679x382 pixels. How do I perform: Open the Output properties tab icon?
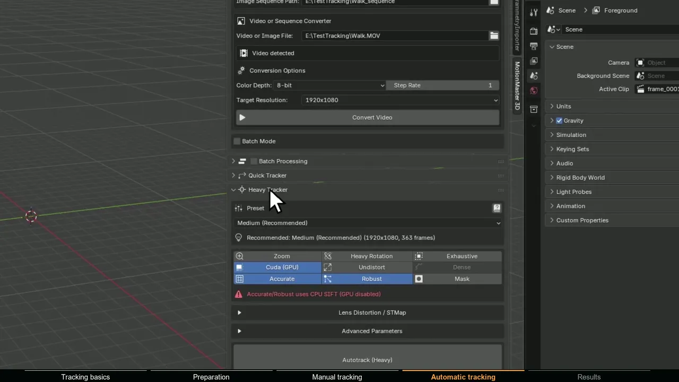(x=534, y=46)
